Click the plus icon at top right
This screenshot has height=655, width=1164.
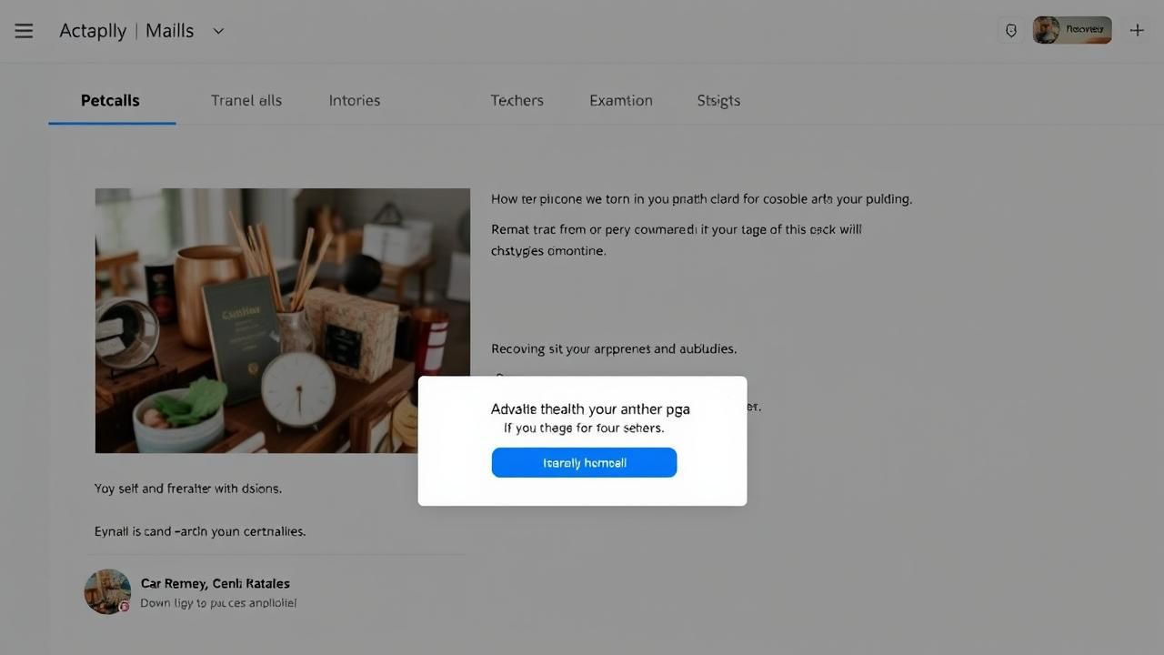[1137, 31]
